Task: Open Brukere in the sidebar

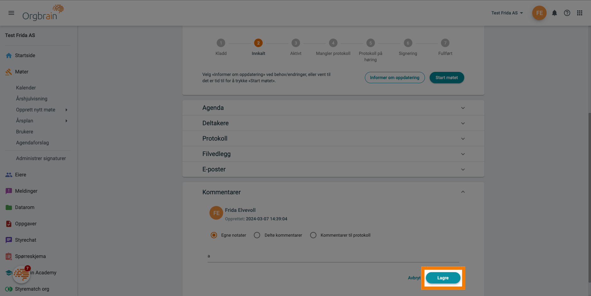Action: click(25, 132)
